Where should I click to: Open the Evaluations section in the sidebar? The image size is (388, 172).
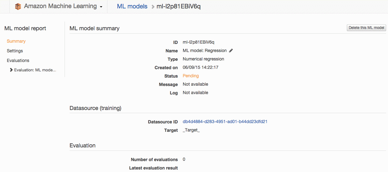18,60
